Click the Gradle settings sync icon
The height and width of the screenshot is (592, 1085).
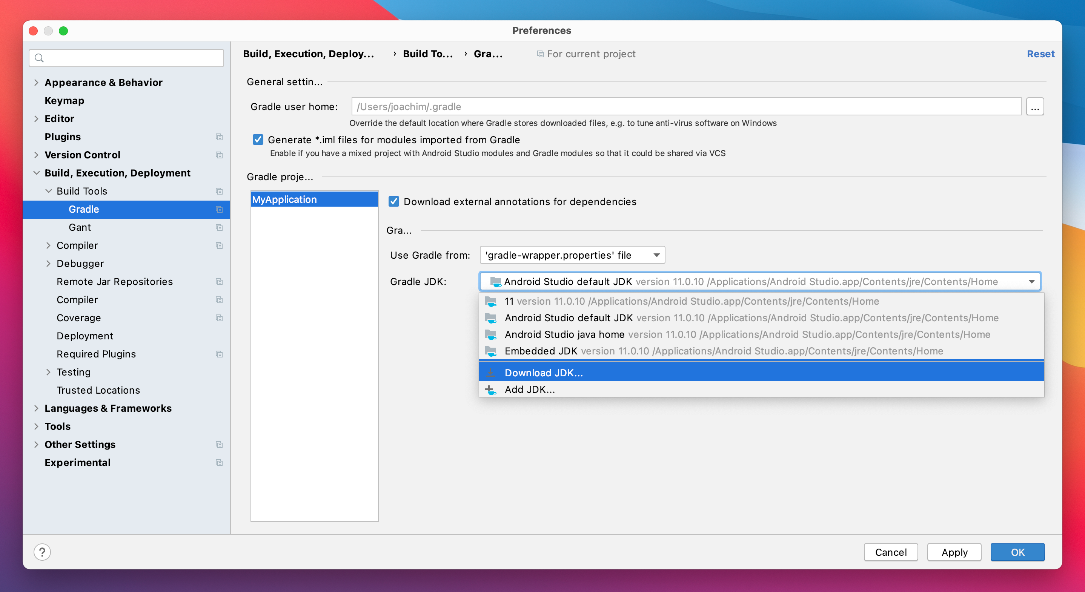219,210
